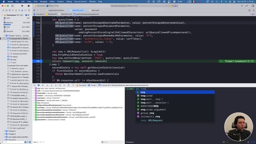Select the Memory gauge row

pyautogui.click(x=16, y=23)
